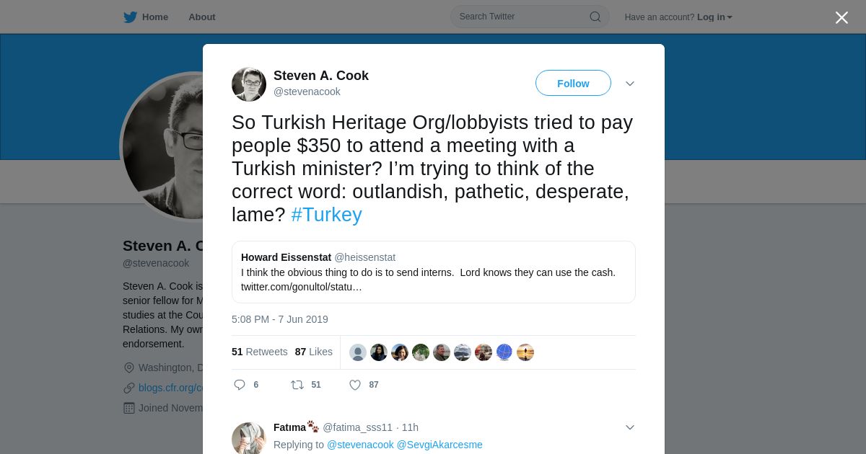Open the About menu item

[202, 17]
